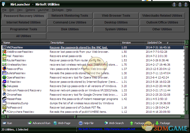Sort list by Description column header
The width and height of the screenshot is (190, 133).
pos(84,43)
